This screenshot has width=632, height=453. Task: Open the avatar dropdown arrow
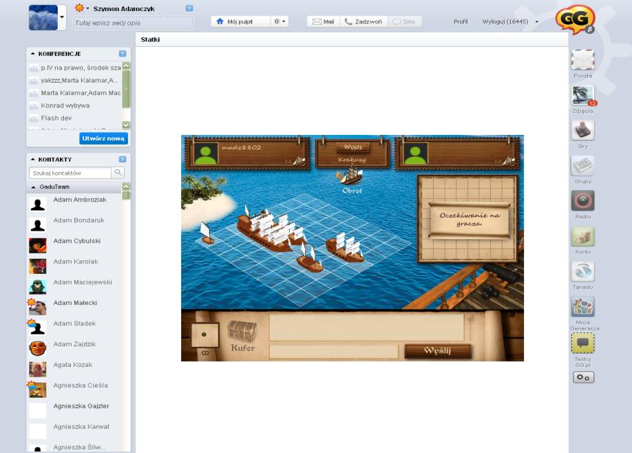click(62, 17)
